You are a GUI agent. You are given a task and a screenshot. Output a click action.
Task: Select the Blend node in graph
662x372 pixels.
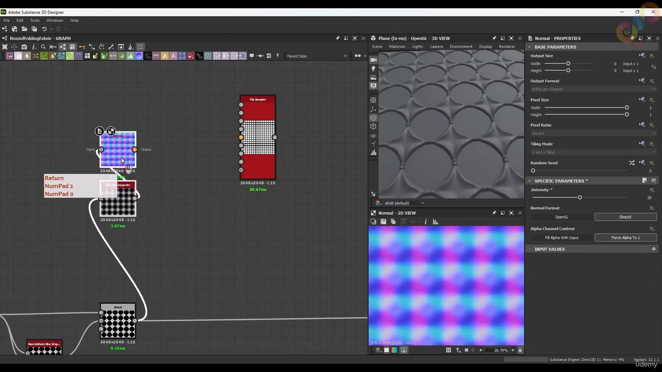118,321
